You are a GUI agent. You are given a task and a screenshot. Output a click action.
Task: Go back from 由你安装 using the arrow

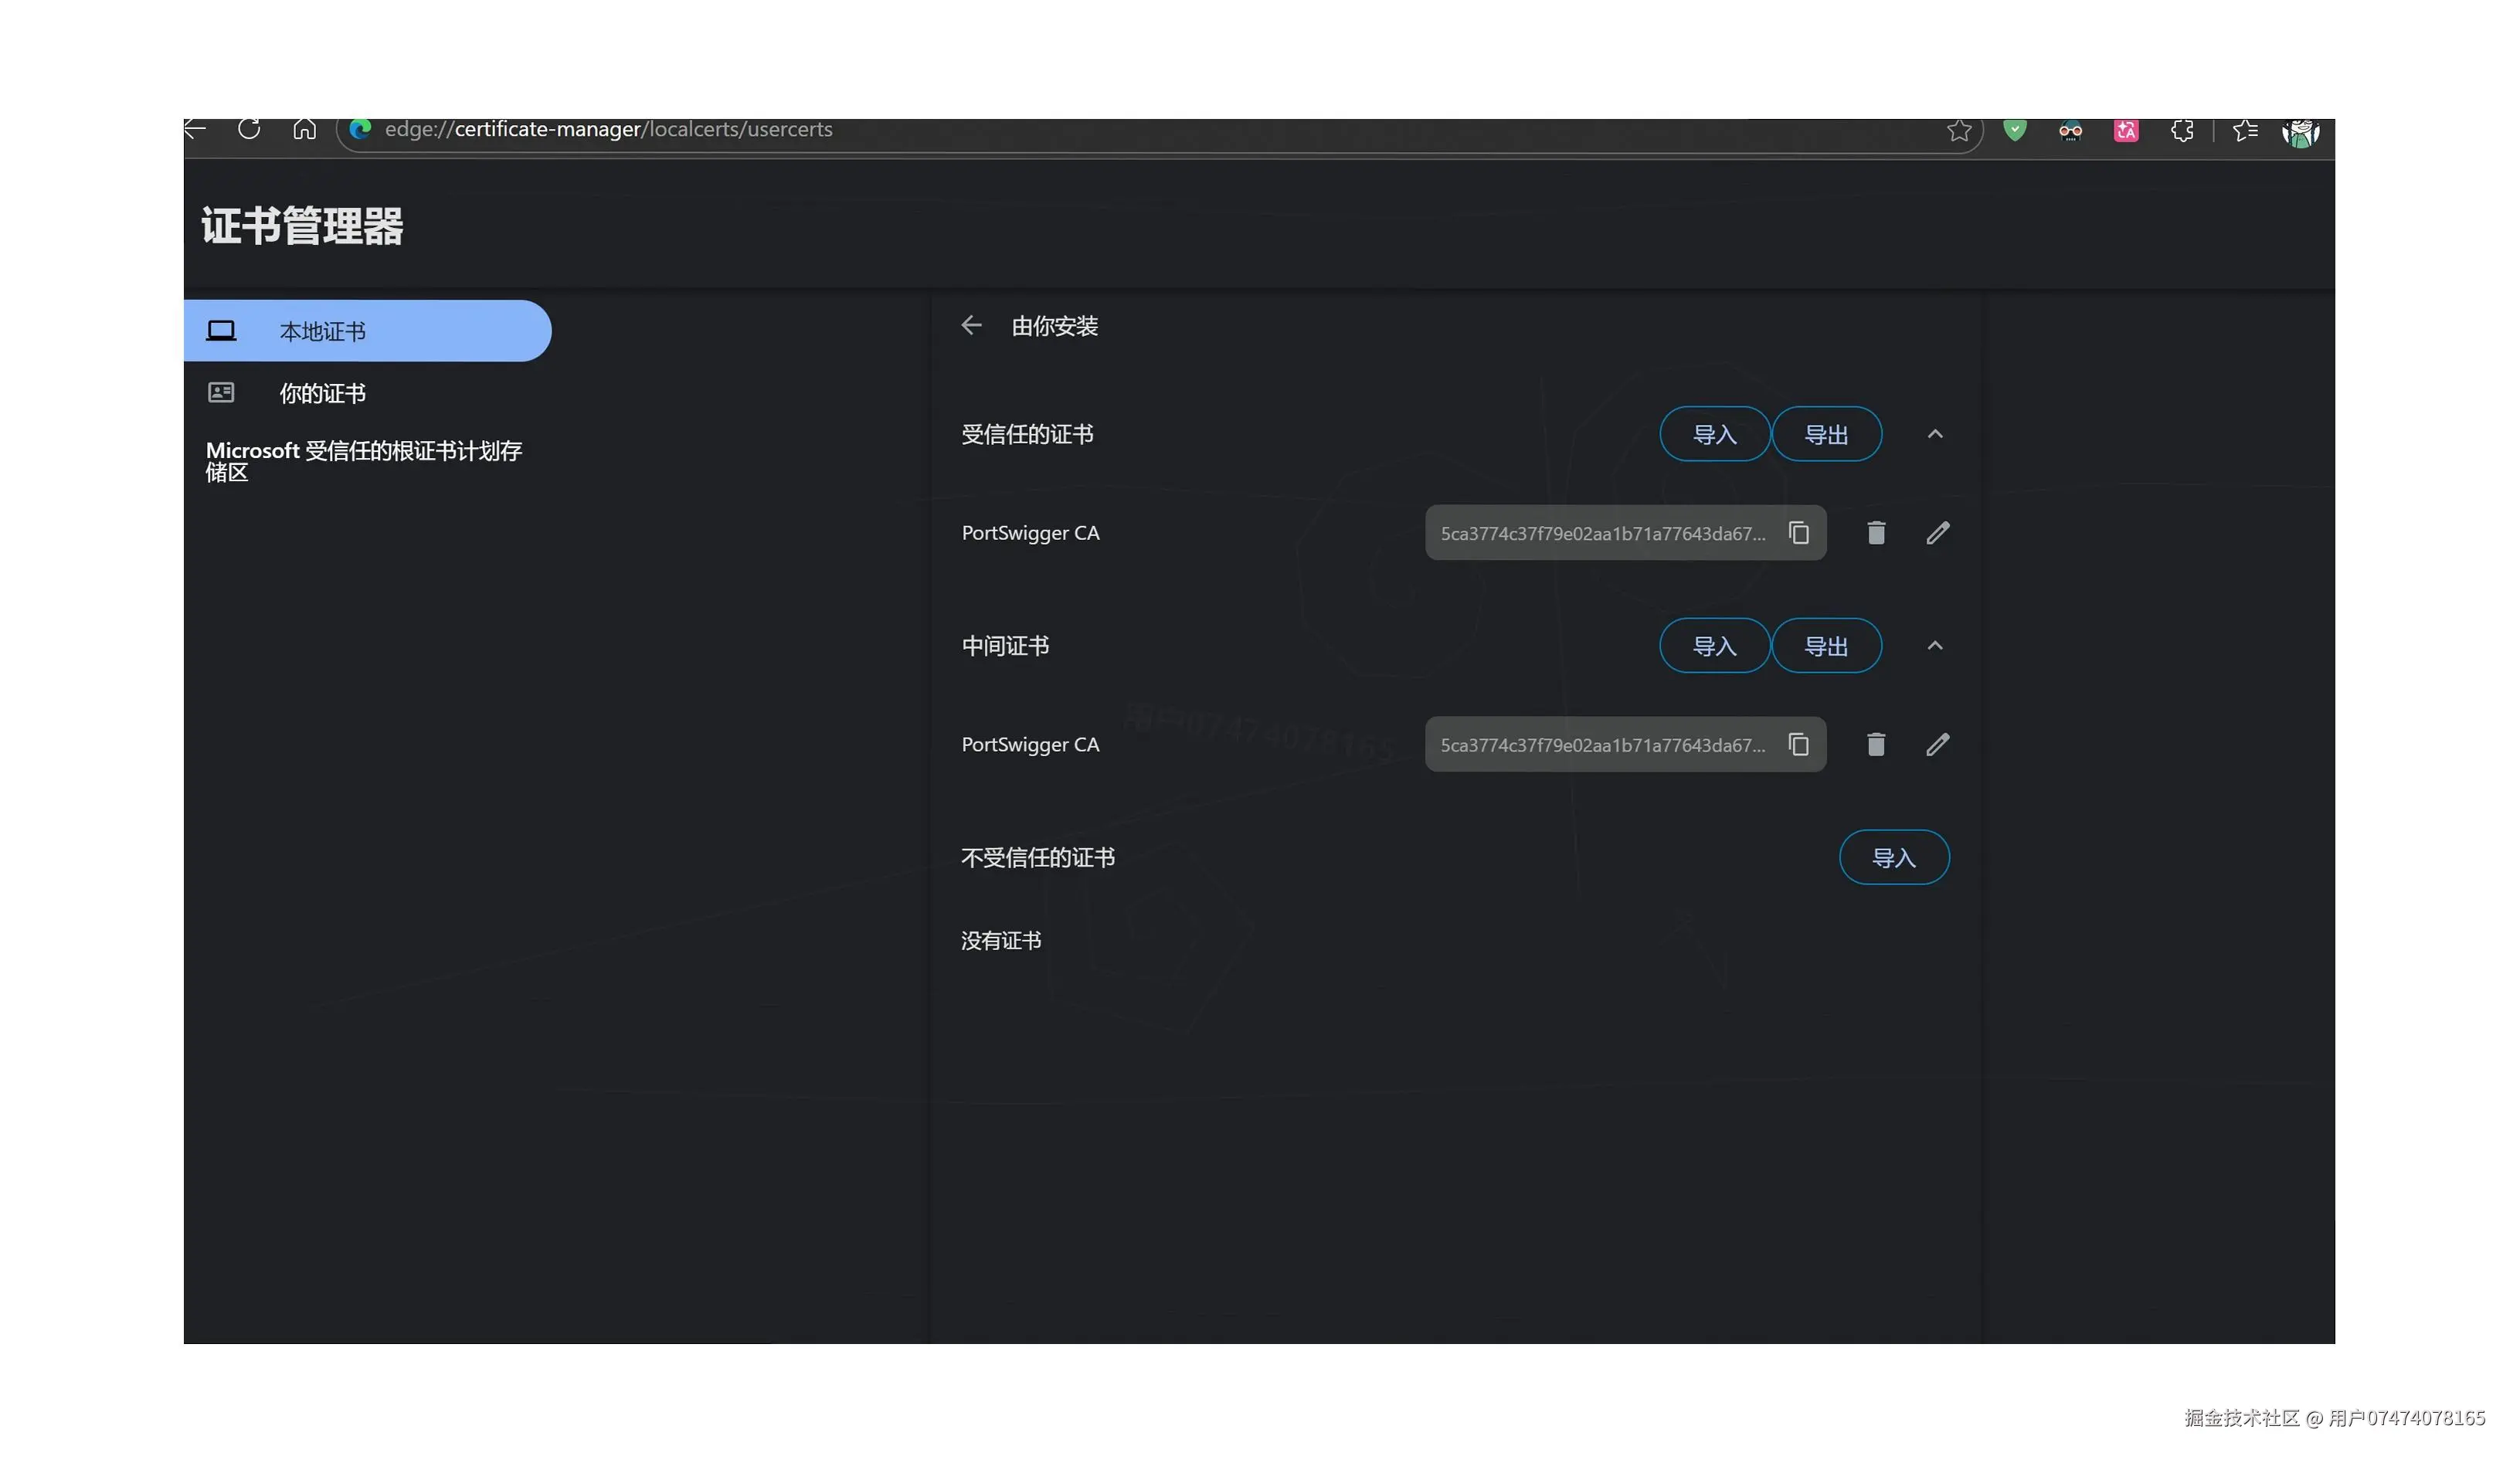[x=971, y=325]
